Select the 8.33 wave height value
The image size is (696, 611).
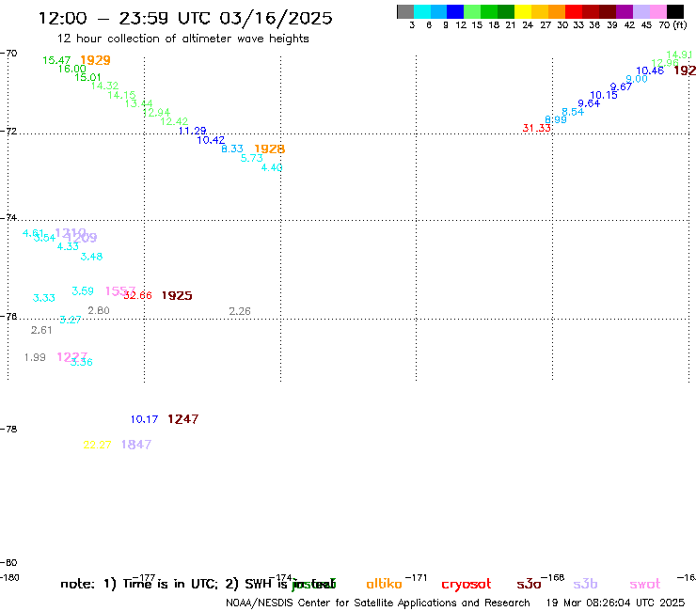tap(232, 149)
